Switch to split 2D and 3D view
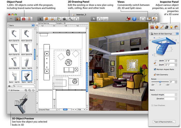 (149, 19)
